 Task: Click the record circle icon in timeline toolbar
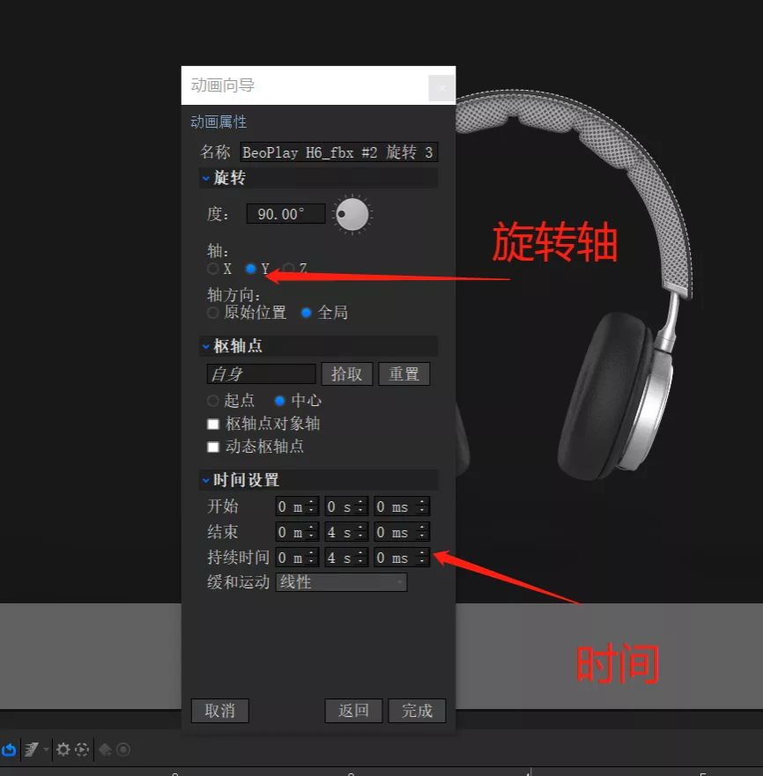point(123,750)
